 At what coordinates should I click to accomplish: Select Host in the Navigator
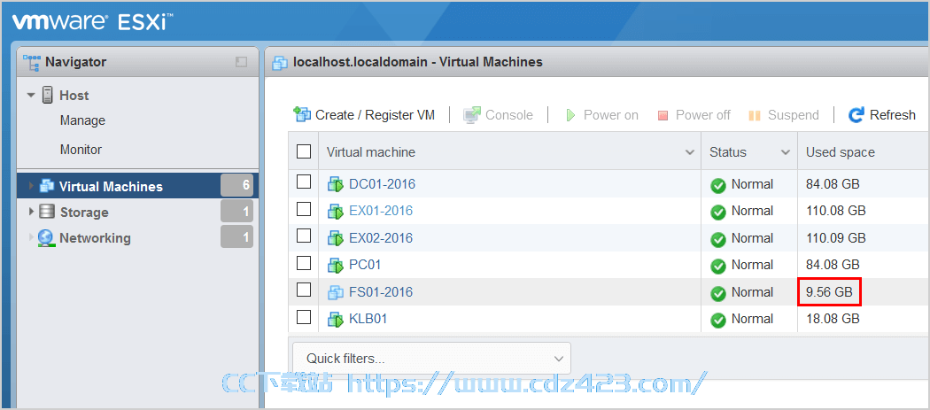pyautogui.click(x=74, y=95)
